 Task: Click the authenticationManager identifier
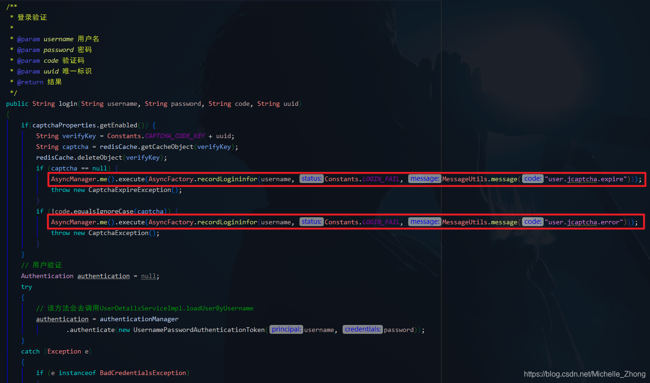click(139, 319)
